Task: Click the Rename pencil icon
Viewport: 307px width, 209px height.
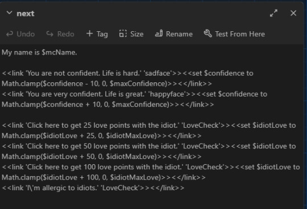Action: click(159, 34)
